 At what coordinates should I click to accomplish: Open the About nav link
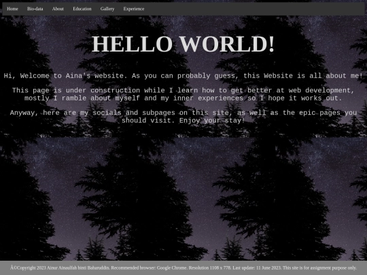tap(58, 9)
